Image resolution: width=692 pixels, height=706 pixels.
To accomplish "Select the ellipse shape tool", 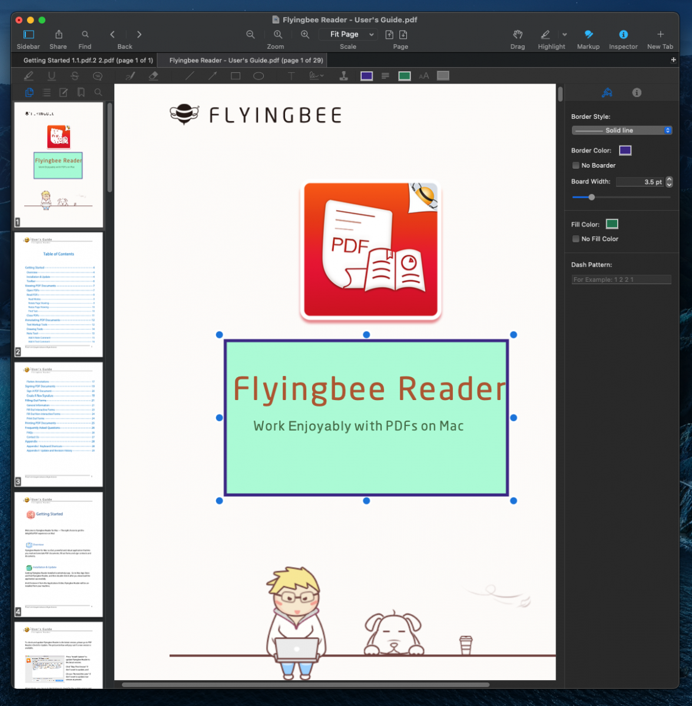I will pos(259,76).
